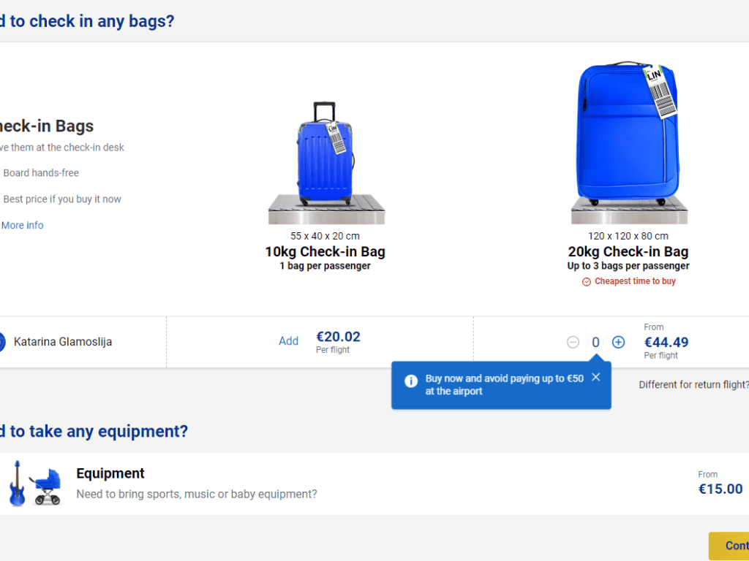Click Different for return flight option
This screenshot has width=749, height=561.
pos(693,384)
